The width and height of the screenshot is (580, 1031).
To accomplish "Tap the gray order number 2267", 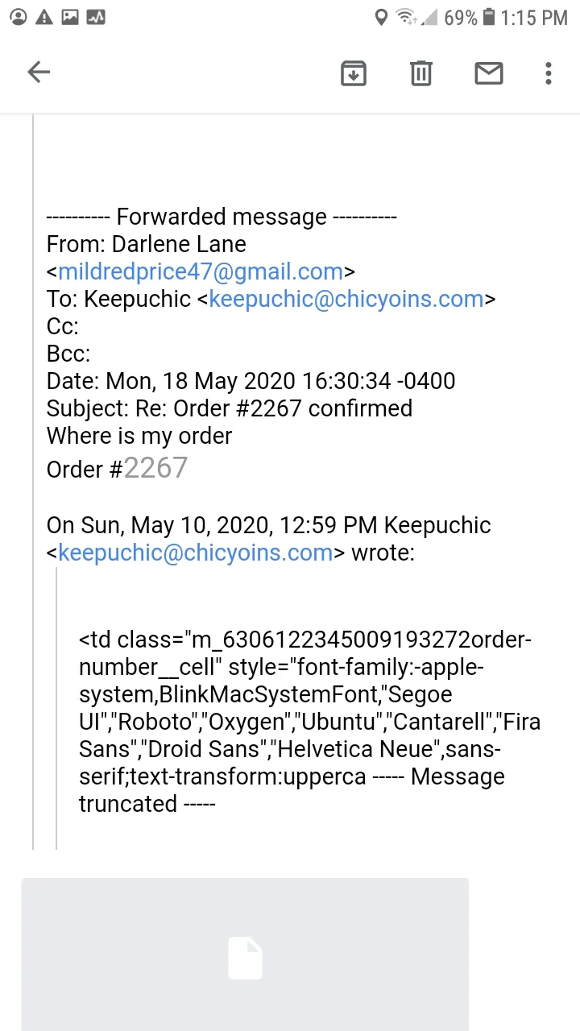I will click(155, 468).
